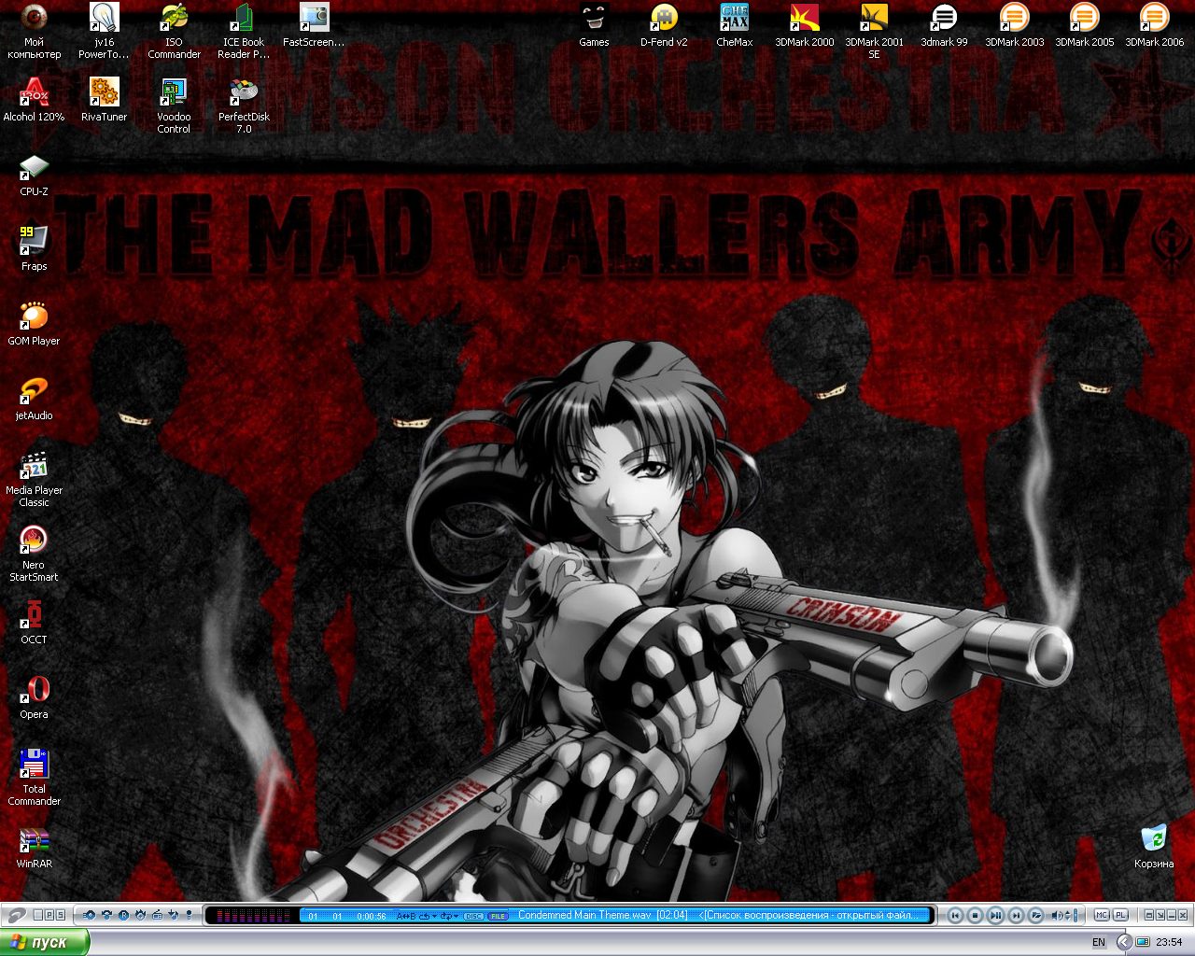This screenshot has height=956, width=1195.
Task: Open the ICE Book Reader shortcut
Action: [244, 31]
